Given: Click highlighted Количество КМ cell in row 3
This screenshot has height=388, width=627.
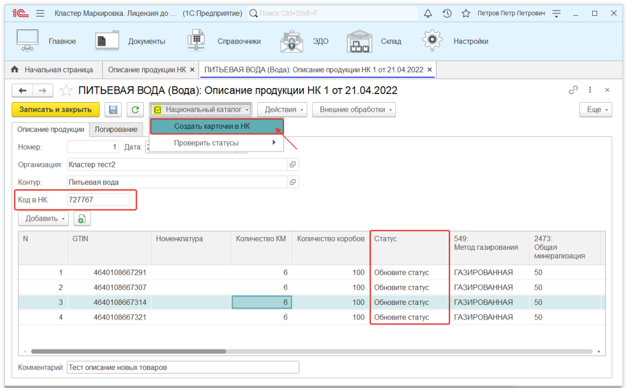Looking at the screenshot, I should tap(262, 302).
